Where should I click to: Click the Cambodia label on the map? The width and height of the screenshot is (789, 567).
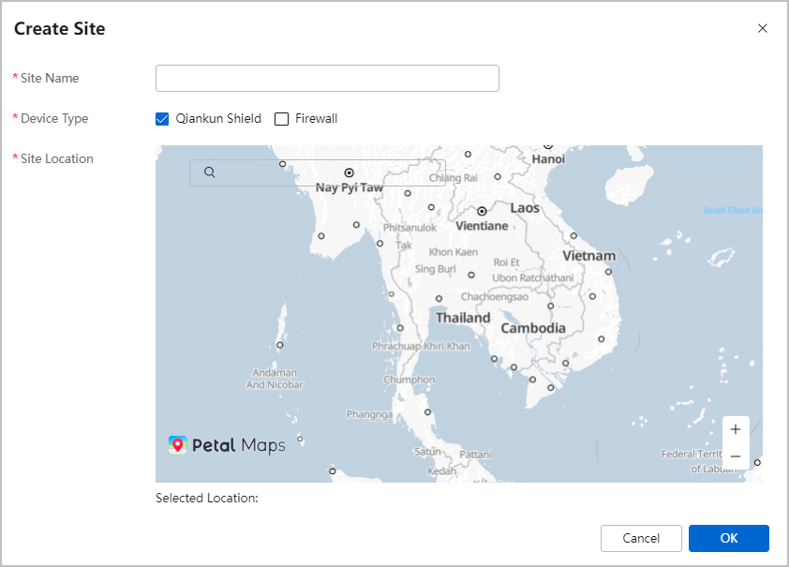point(533,328)
